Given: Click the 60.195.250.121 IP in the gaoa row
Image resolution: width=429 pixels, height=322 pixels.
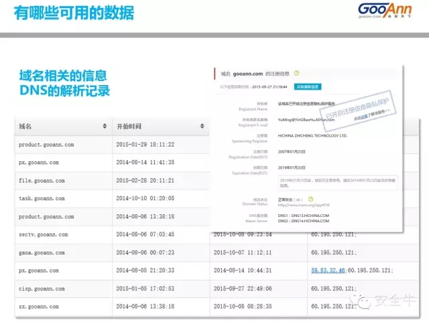Looking at the screenshot, I should (x=334, y=252).
